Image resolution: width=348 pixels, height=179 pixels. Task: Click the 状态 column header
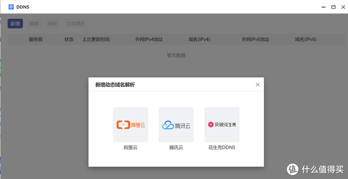pyautogui.click(x=69, y=40)
